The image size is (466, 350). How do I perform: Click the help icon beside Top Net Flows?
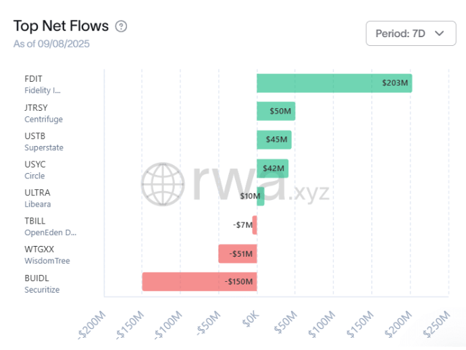pyautogui.click(x=121, y=26)
